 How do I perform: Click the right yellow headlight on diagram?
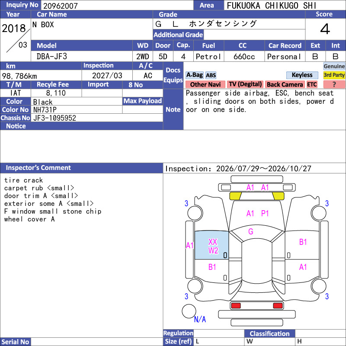(278, 196)
